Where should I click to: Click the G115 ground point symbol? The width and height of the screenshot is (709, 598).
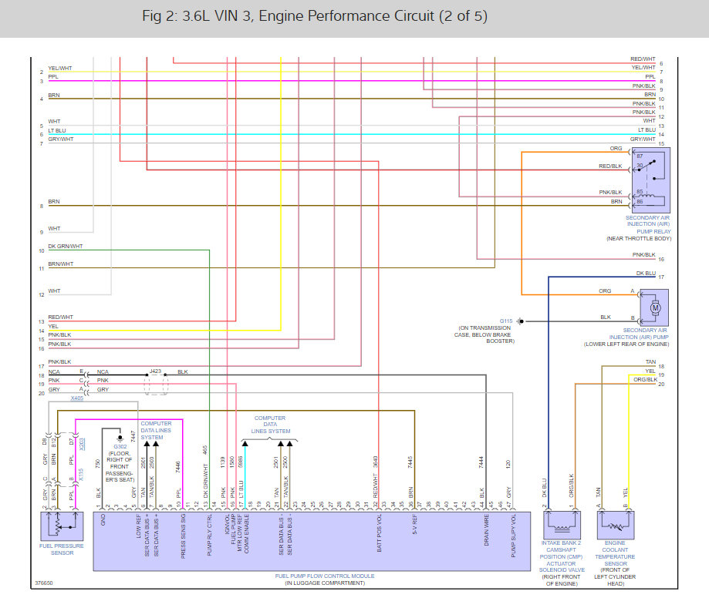[521, 321]
